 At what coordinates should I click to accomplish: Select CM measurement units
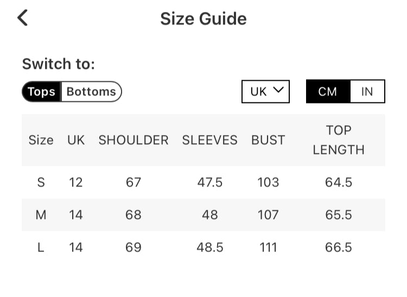[328, 92]
